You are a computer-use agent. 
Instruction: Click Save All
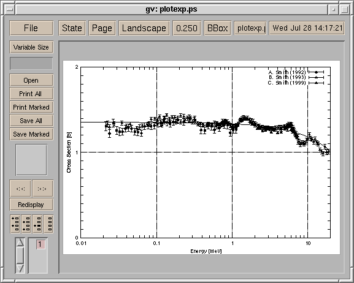tap(31, 121)
